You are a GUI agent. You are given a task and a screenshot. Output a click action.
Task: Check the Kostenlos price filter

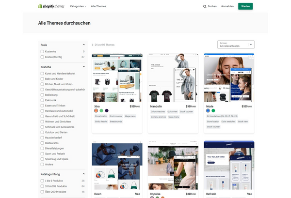(42, 51)
